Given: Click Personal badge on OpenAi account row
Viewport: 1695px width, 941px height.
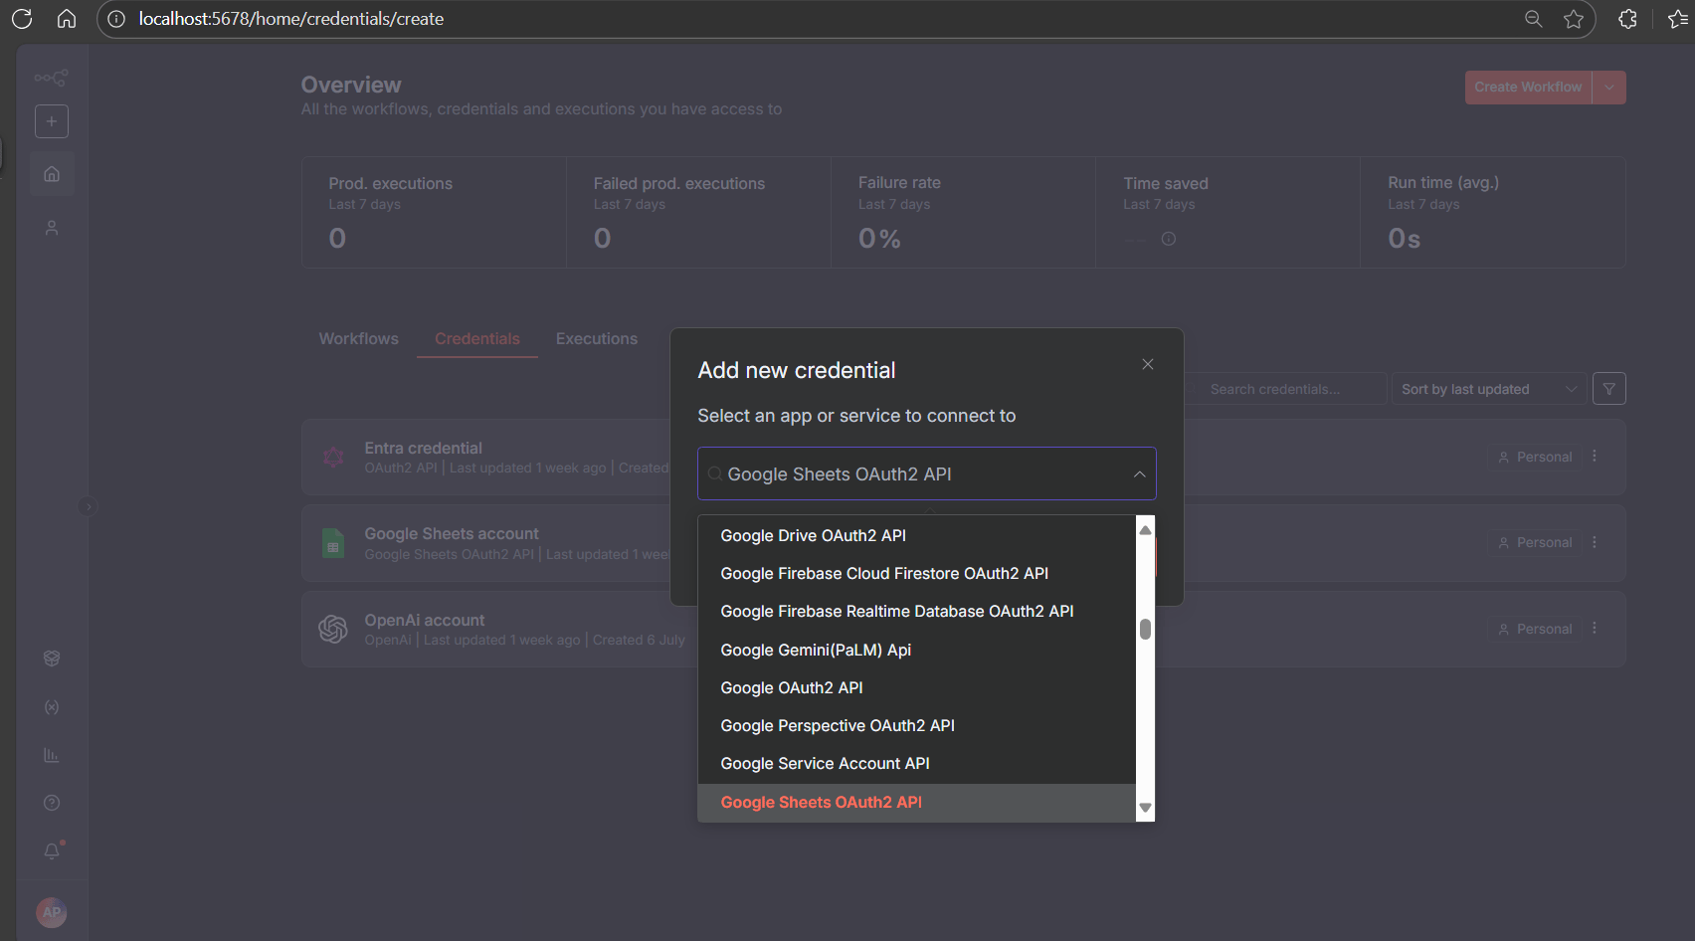Looking at the screenshot, I should point(1535,629).
